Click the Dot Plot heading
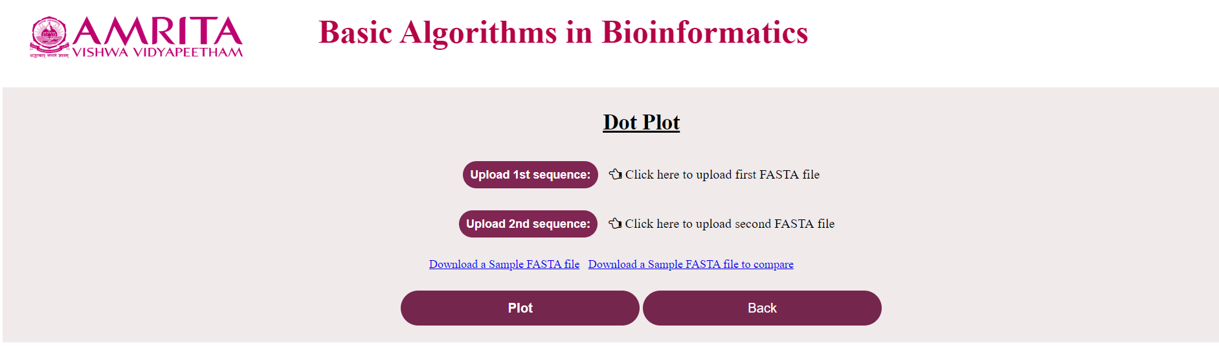The image size is (1219, 354). point(642,122)
